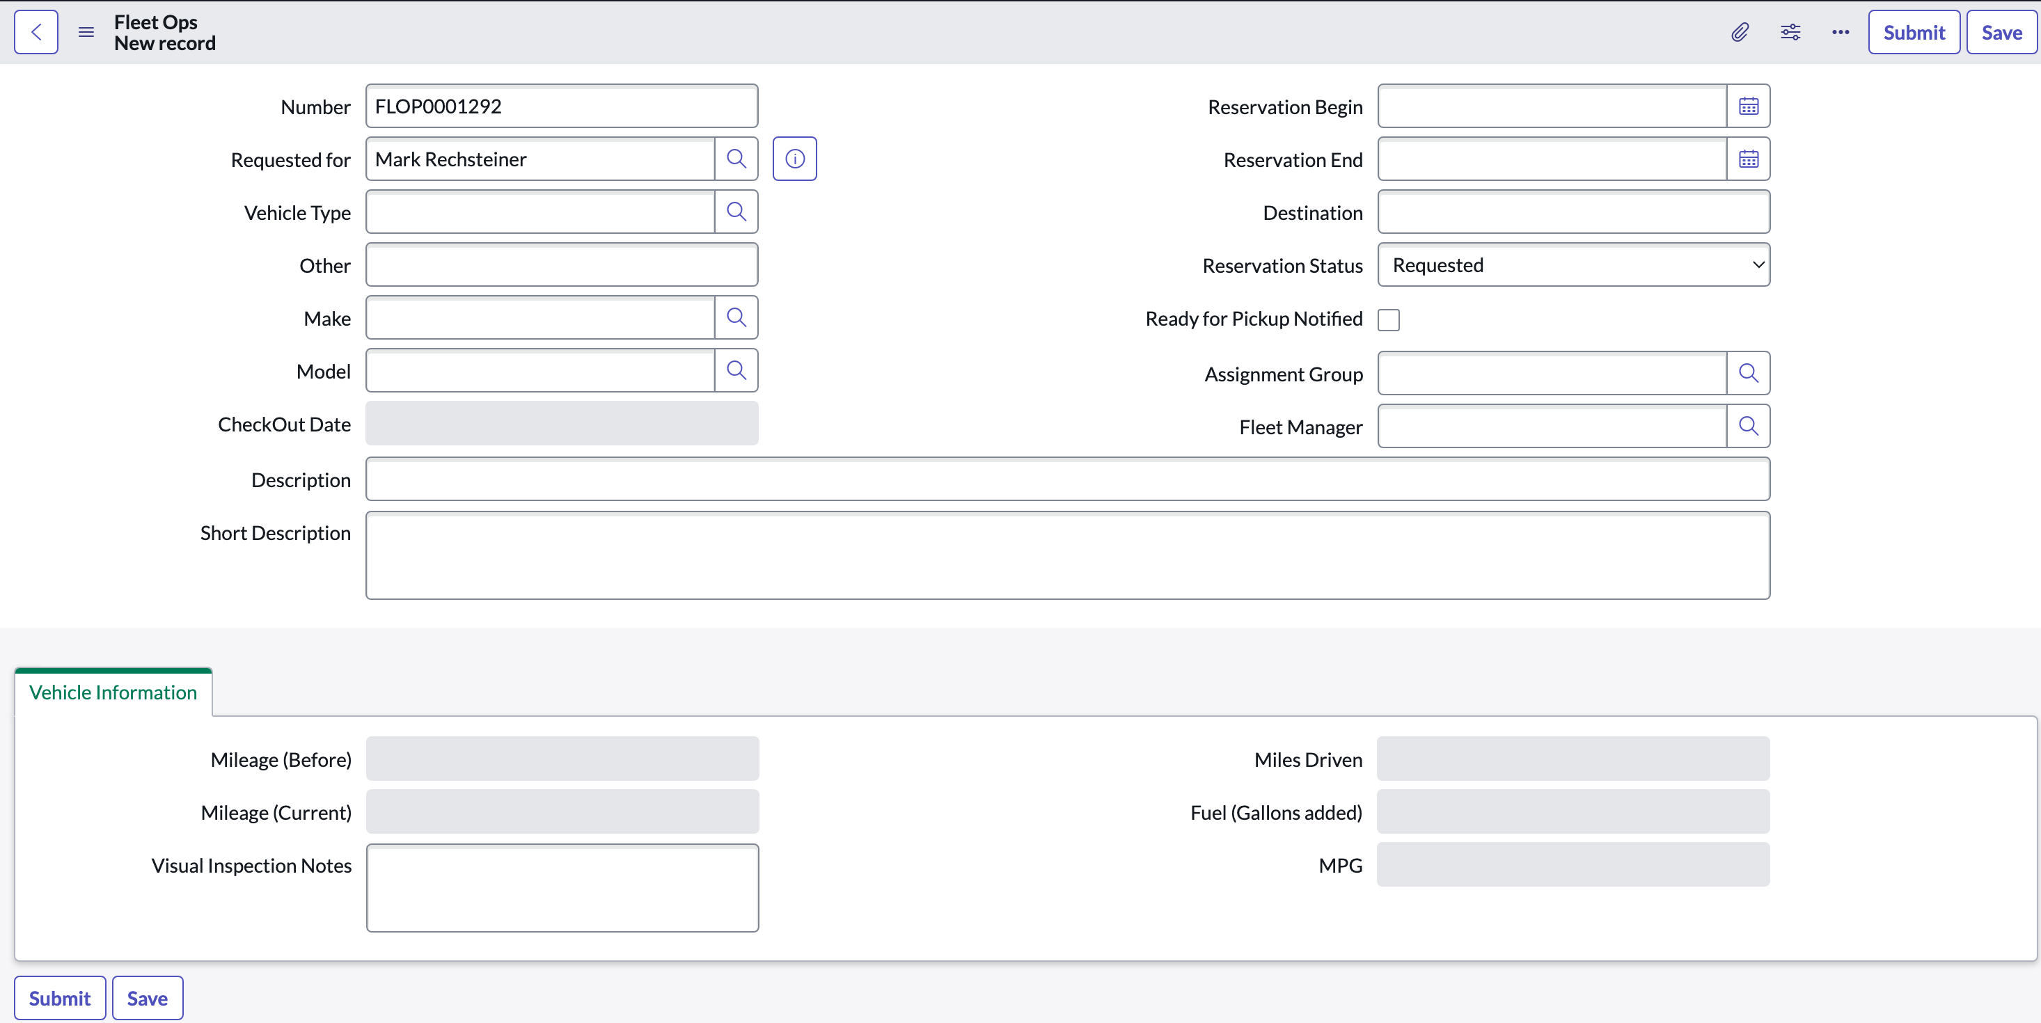The width and height of the screenshot is (2041, 1023).
Task: Click into the Destination field
Action: coord(1573,212)
